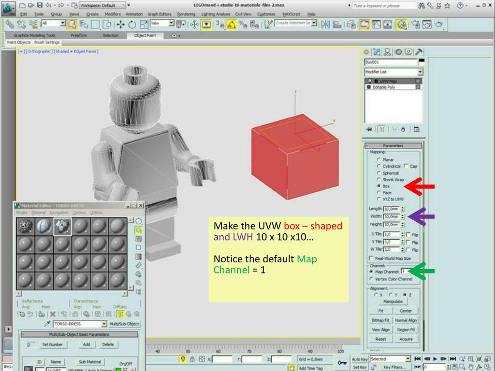Image resolution: width=495 pixels, height=371 pixels.
Task: Select Spherical mapping option
Action: [x=379, y=173]
